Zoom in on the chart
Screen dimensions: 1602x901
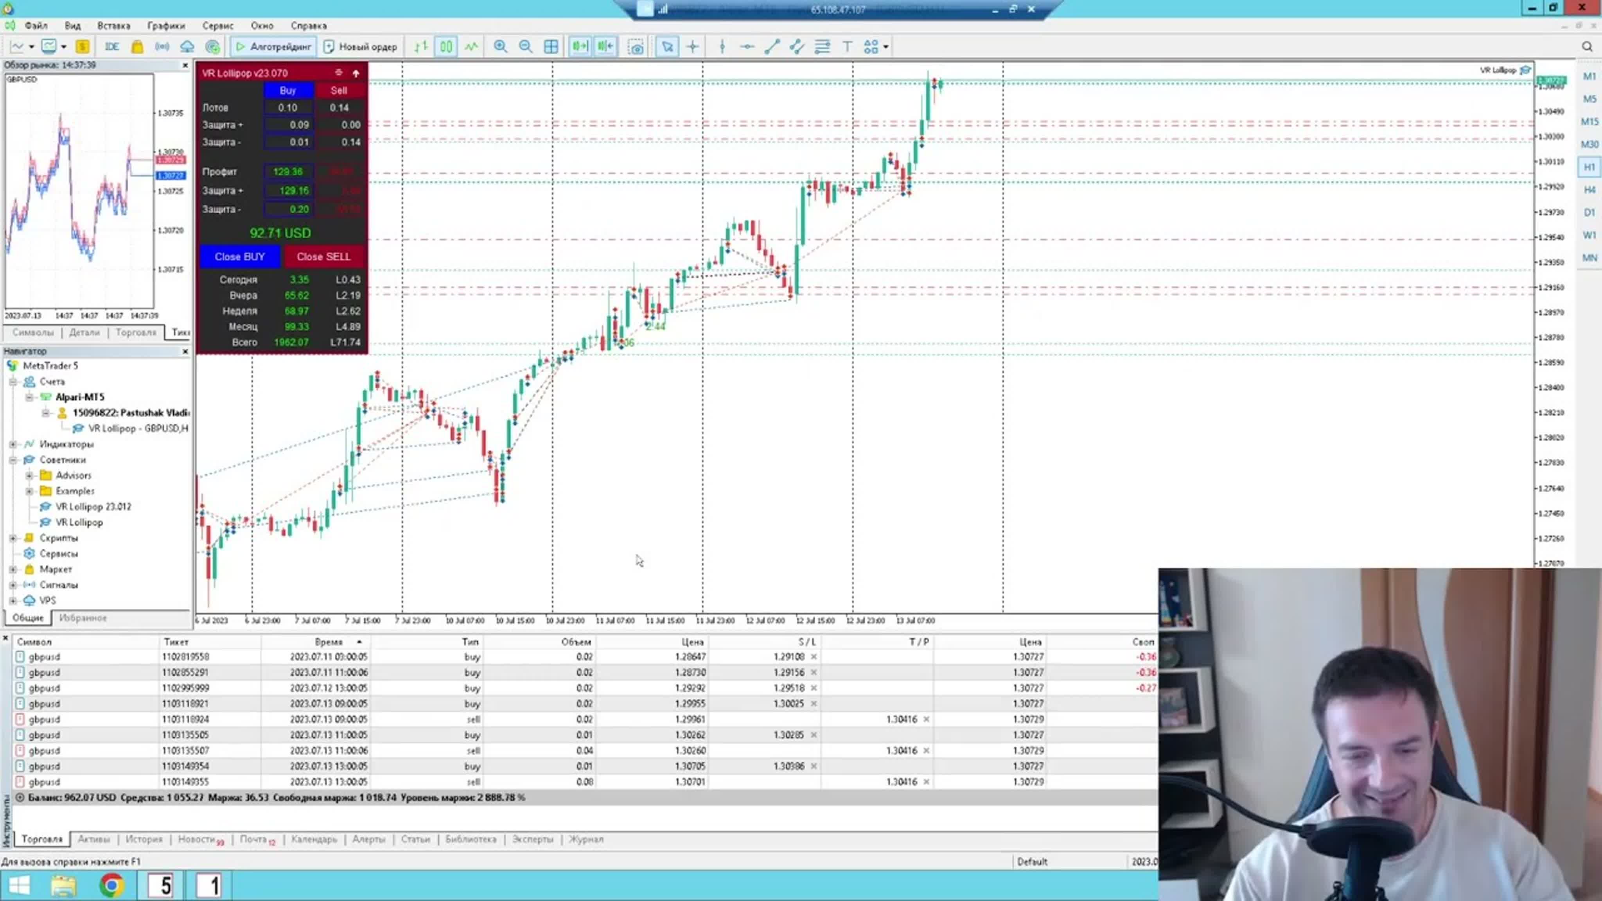click(x=500, y=47)
